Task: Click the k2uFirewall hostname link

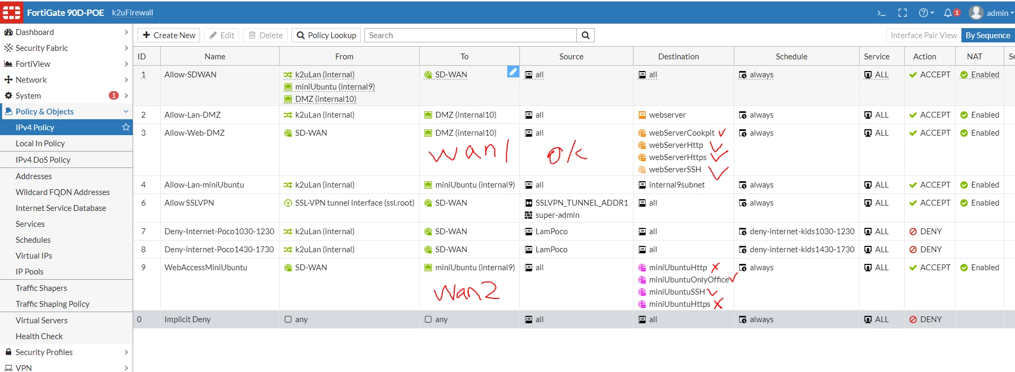Action: click(x=133, y=13)
